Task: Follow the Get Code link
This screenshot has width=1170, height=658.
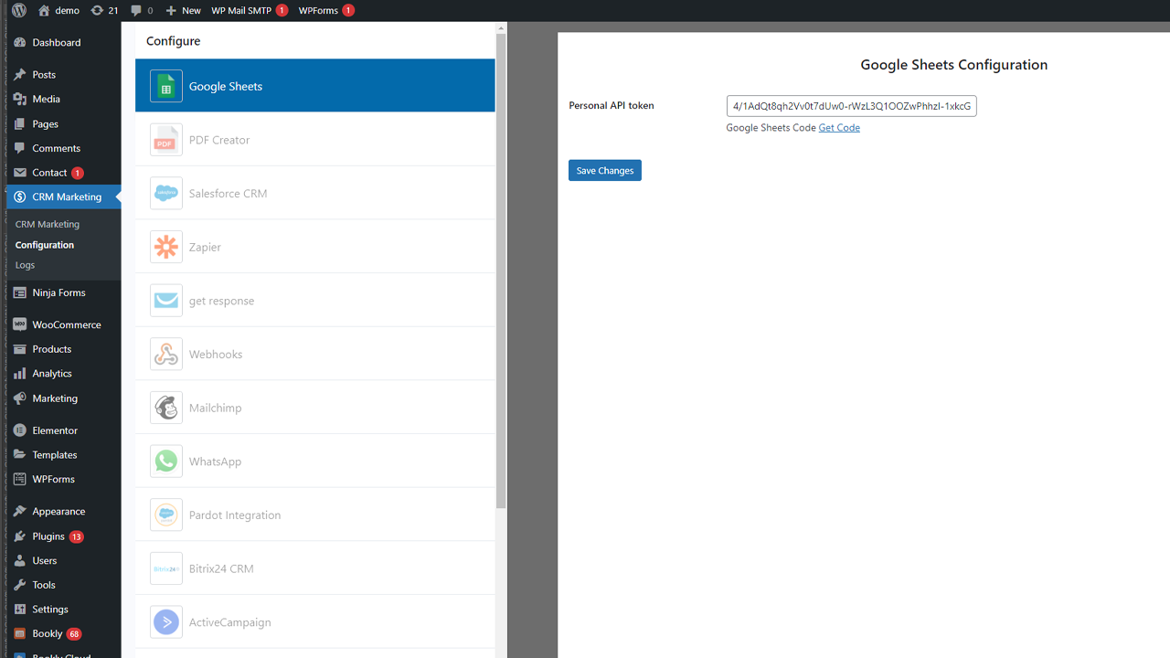Action: (839, 128)
